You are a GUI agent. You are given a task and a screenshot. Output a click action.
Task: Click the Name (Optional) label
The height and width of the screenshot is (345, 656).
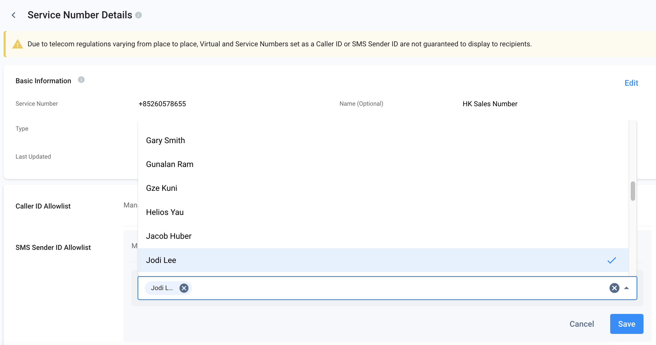pyautogui.click(x=361, y=104)
